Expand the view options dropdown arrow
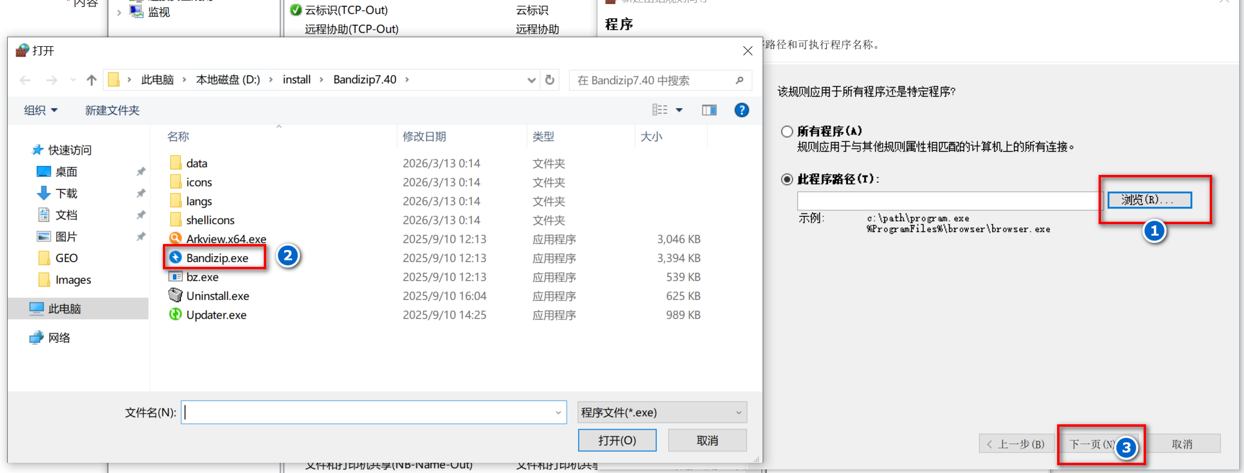This screenshot has height=473, width=1244. coord(679,110)
